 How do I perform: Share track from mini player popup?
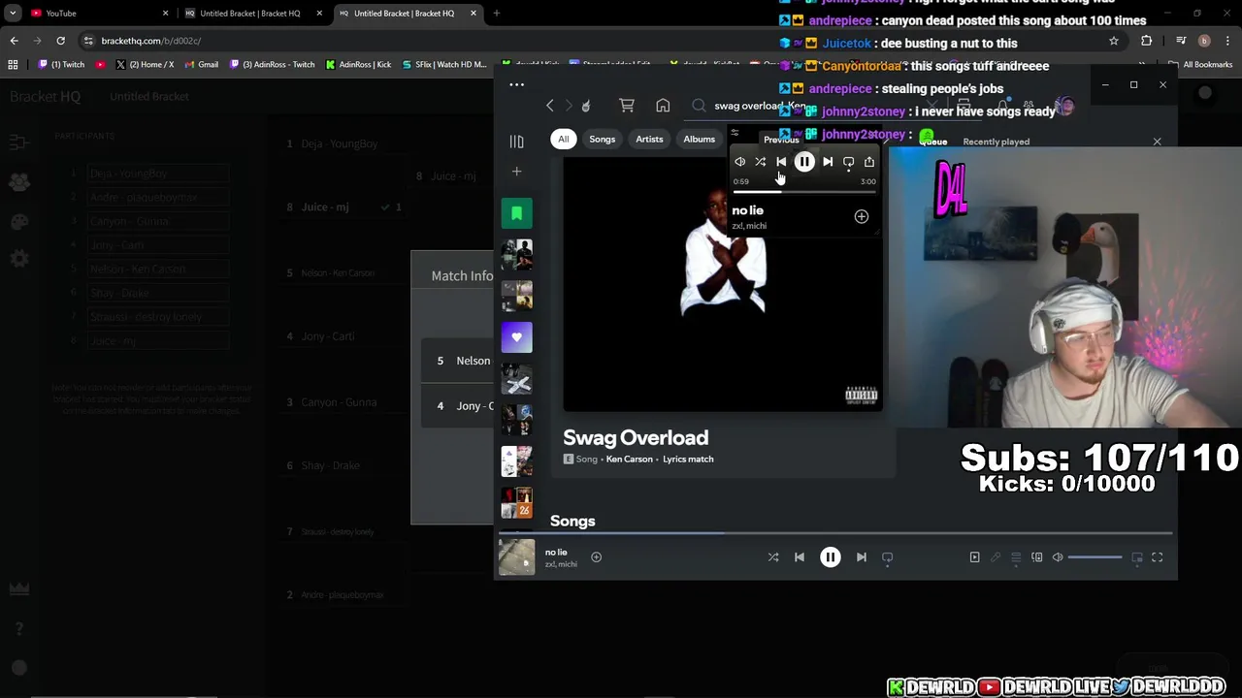[869, 162]
